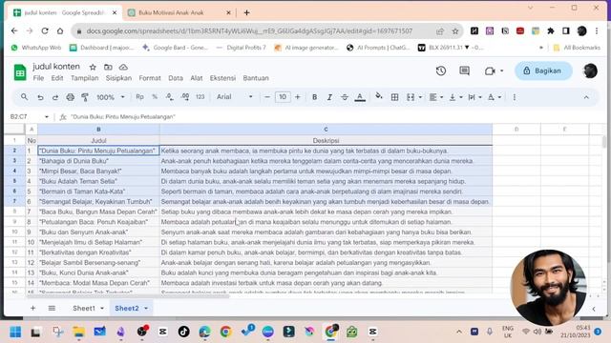Image resolution: width=611 pixels, height=343 pixels.
Task: Star the judul konten document
Action: [93, 68]
